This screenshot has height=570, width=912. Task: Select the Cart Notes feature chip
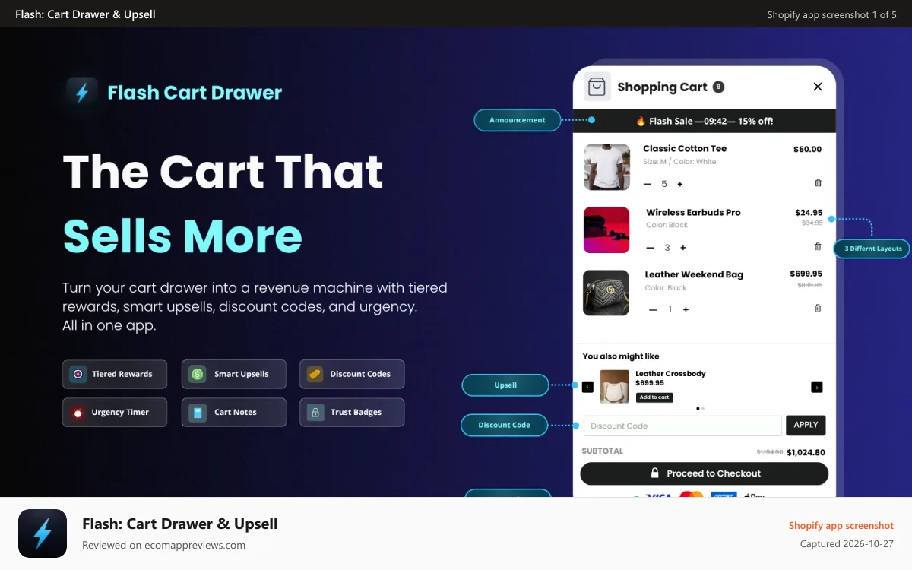point(234,412)
